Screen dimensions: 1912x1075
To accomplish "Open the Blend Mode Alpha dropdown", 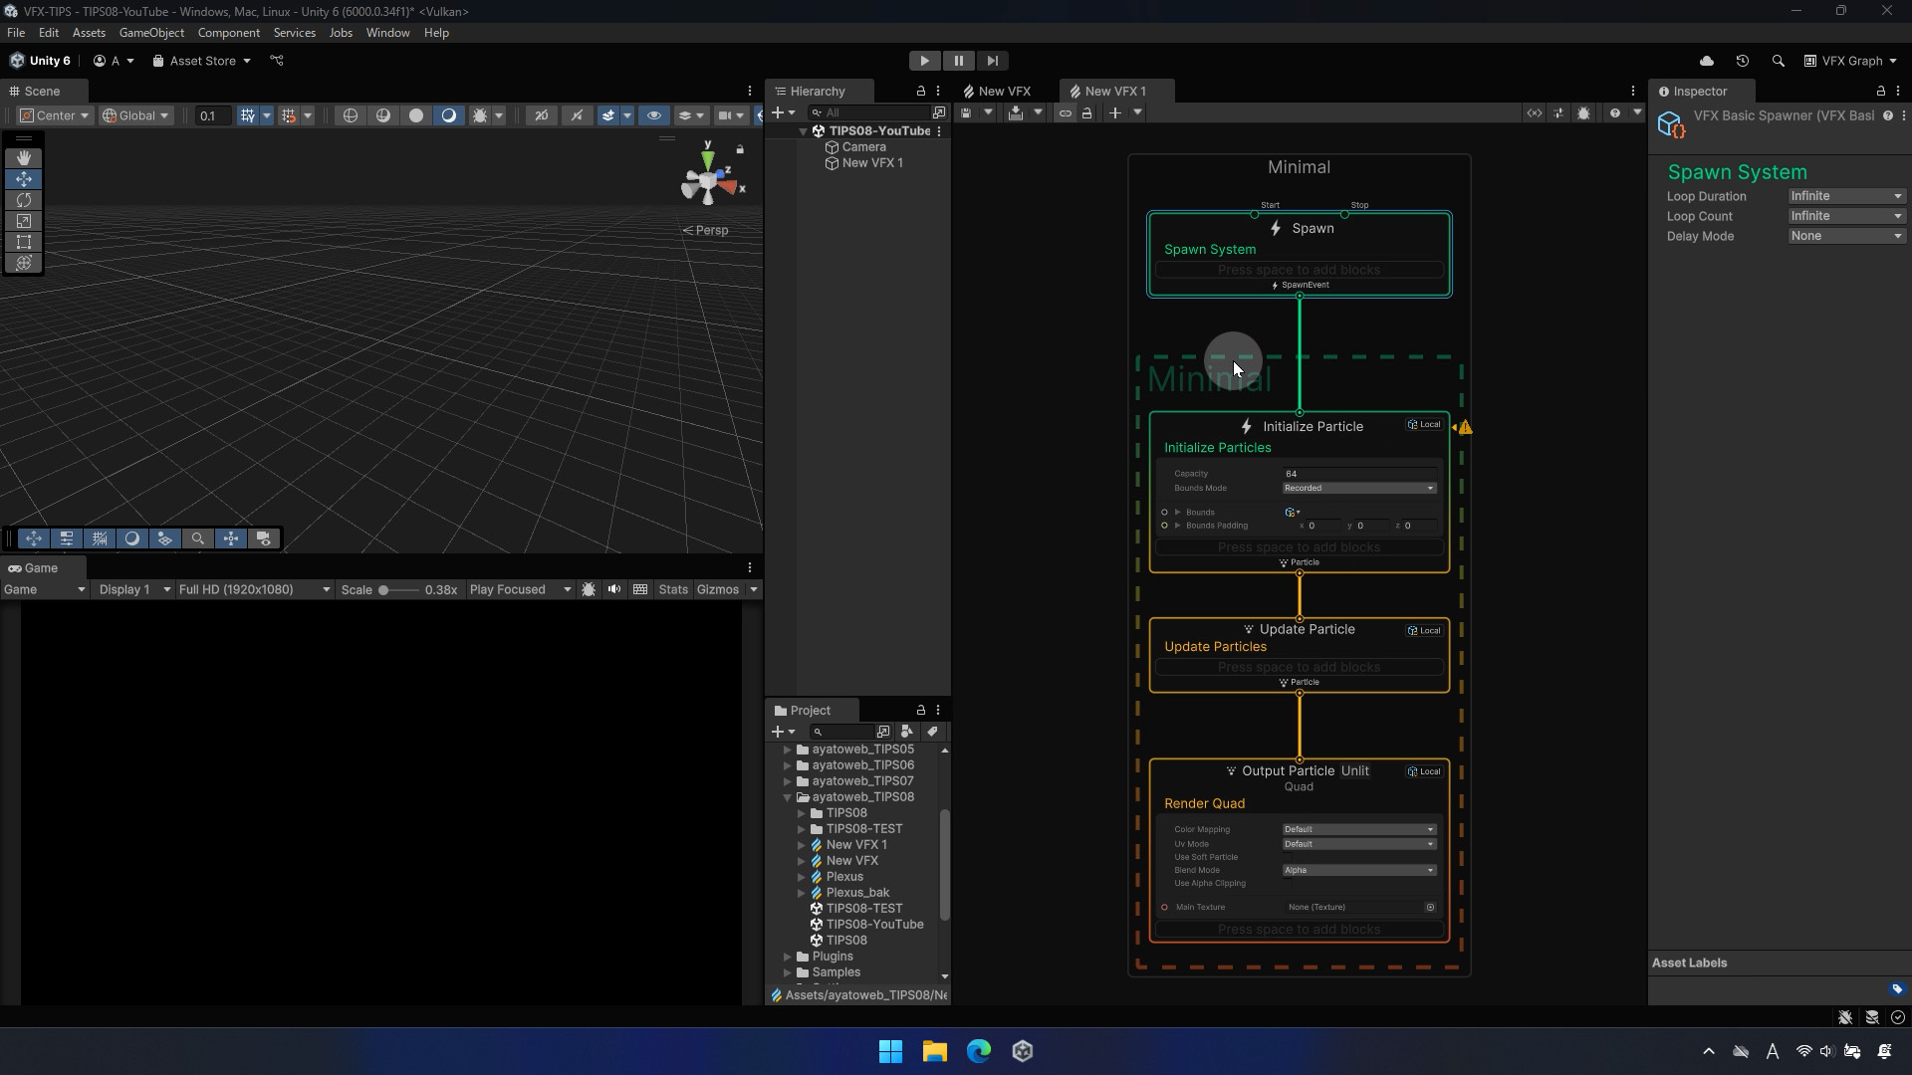I will click(1359, 871).
